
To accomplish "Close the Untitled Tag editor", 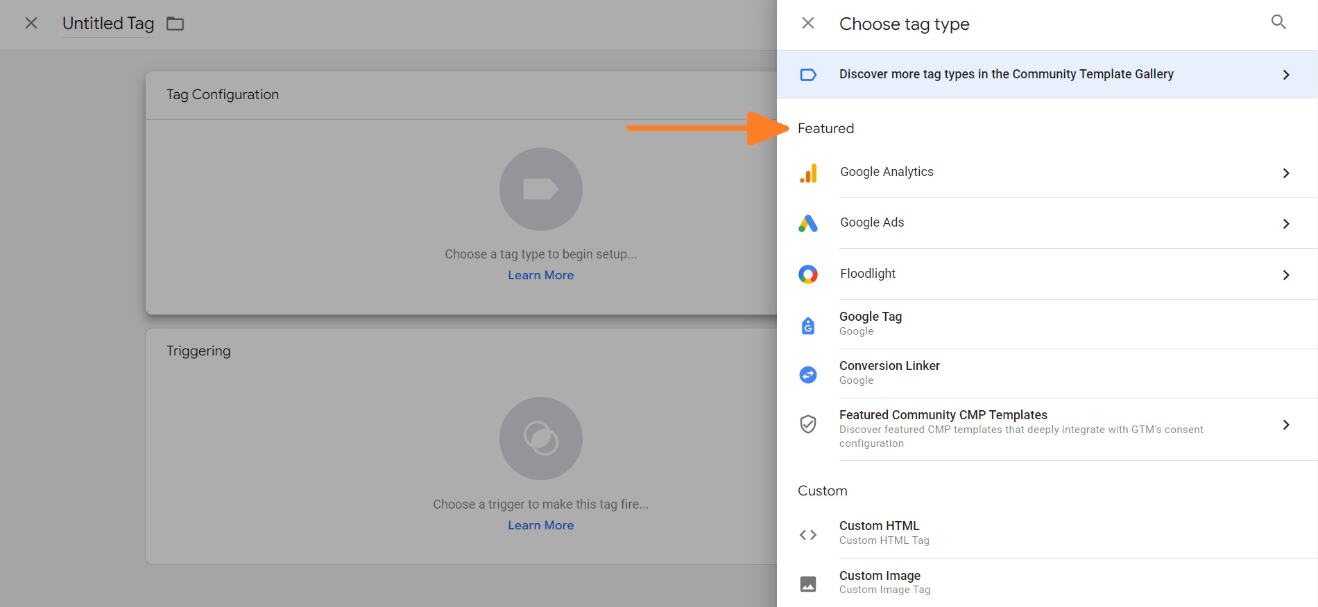I will 31,23.
